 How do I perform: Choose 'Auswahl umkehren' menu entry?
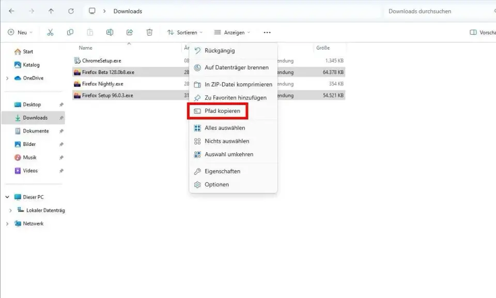click(x=233, y=155)
